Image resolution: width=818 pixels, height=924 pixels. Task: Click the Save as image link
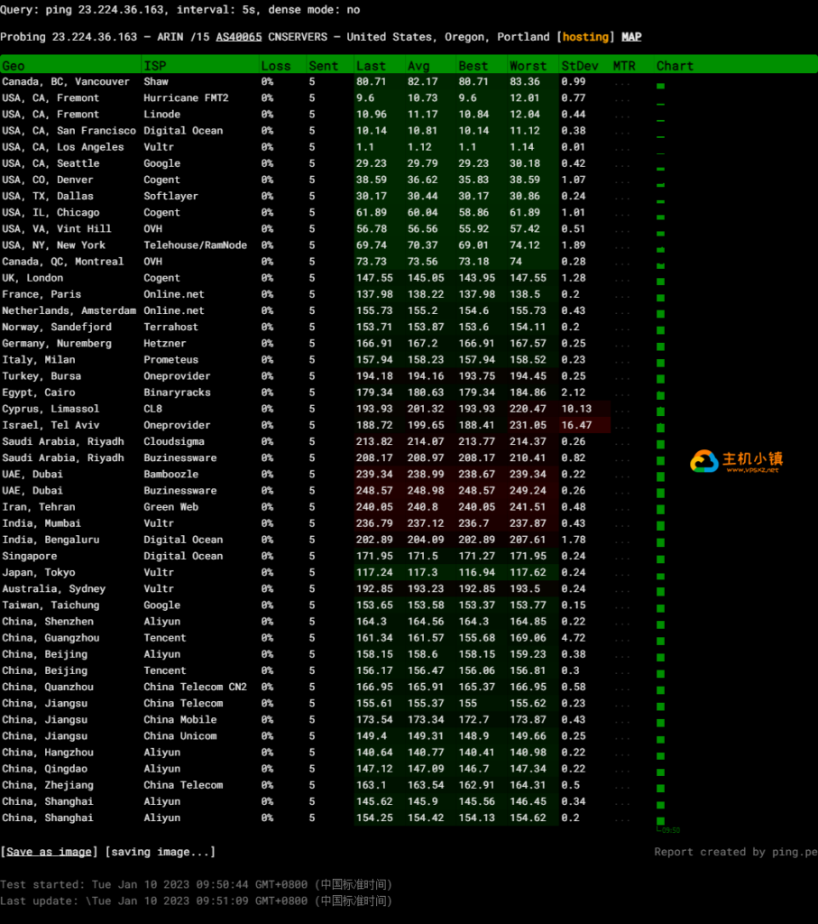click(x=51, y=852)
